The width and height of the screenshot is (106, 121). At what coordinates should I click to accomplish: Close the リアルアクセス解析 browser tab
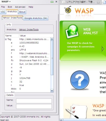98,2
